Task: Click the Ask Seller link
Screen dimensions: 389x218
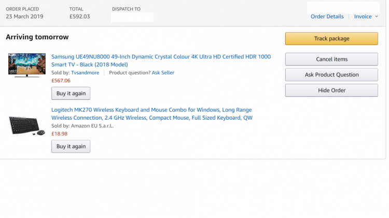Action: 163,72
